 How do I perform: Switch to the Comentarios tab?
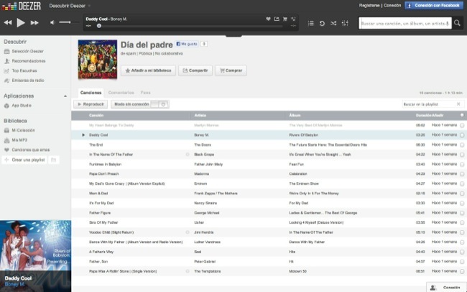tap(121, 92)
